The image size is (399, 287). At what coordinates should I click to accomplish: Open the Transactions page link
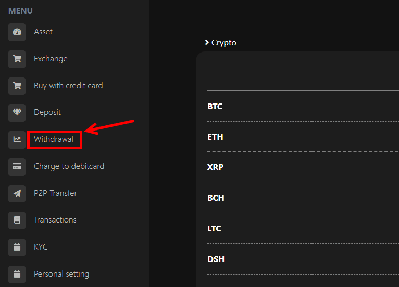click(55, 220)
